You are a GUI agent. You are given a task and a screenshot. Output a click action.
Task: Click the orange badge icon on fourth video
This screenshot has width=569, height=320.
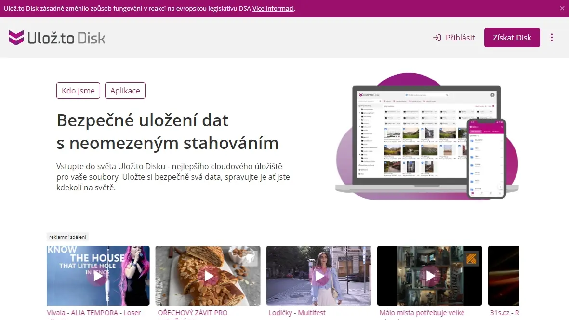click(471, 259)
